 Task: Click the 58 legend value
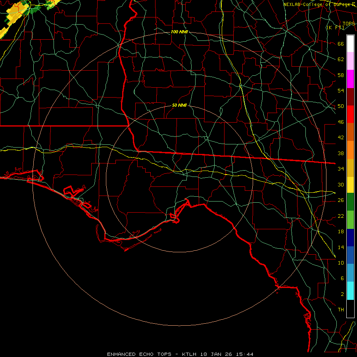tap(341, 75)
